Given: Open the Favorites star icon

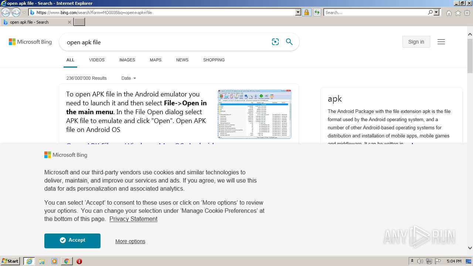Looking at the screenshot, I should pos(458,13).
